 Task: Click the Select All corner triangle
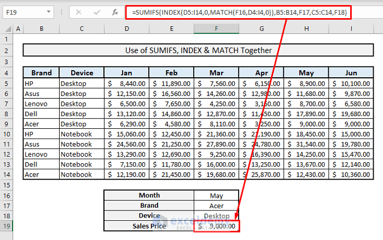coord(8,29)
